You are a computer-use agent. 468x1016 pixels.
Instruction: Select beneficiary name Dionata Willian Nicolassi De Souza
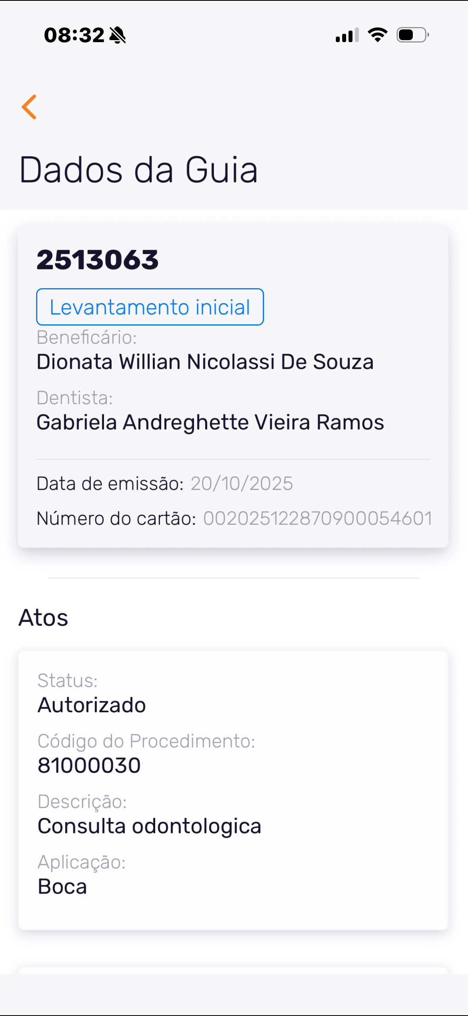click(x=205, y=362)
